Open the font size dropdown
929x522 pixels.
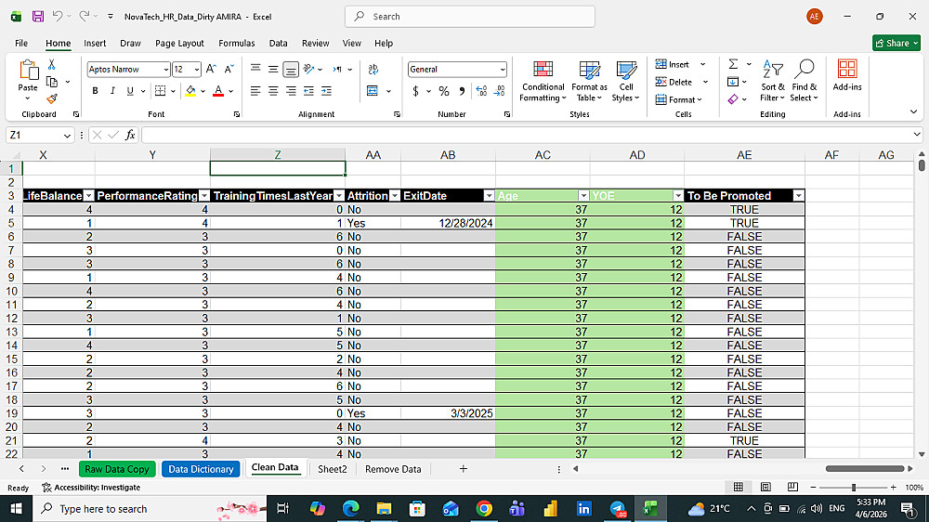click(197, 70)
